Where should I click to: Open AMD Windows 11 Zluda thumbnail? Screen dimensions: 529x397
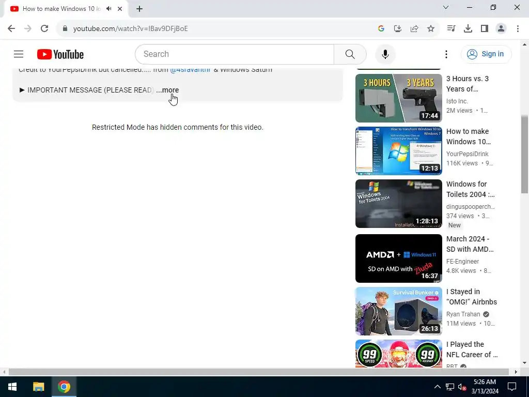398,258
